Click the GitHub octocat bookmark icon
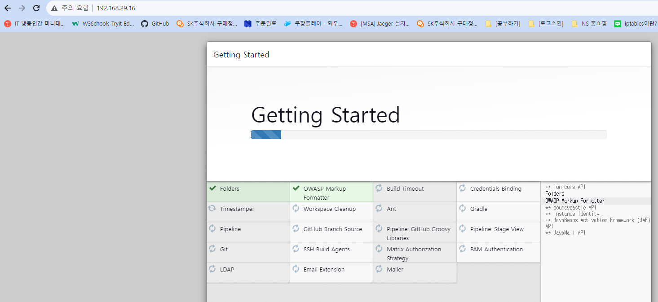The image size is (658, 302). click(x=144, y=24)
